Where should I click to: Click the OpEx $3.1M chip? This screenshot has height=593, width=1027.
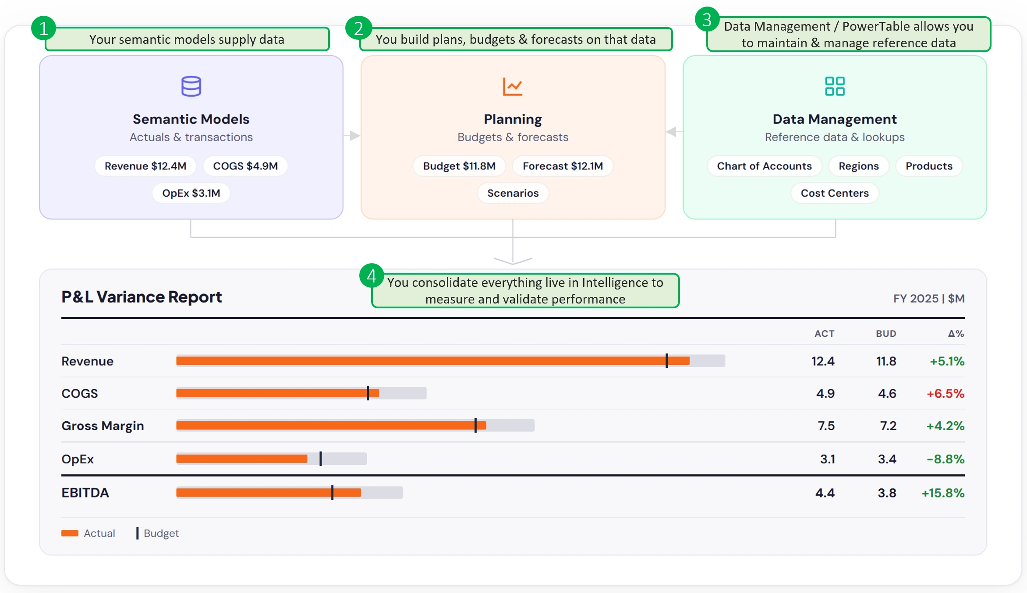pyautogui.click(x=191, y=193)
